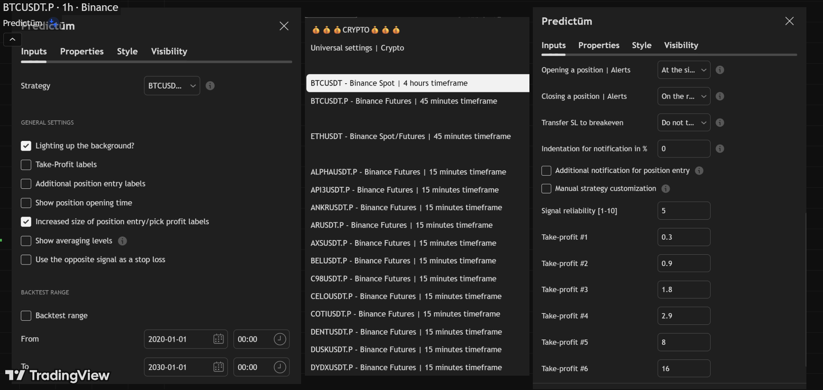Image resolution: width=823 pixels, height=390 pixels.
Task: Open the clock picker for To time
Action: pyautogui.click(x=280, y=367)
